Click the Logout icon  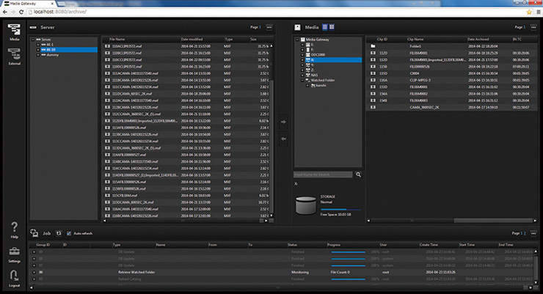pyautogui.click(x=14, y=277)
